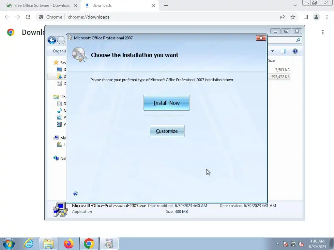Toggle Chrome side panel icon
The height and width of the screenshot is (250, 334).
306,17
